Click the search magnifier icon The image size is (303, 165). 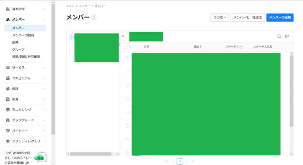pos(279,36)
